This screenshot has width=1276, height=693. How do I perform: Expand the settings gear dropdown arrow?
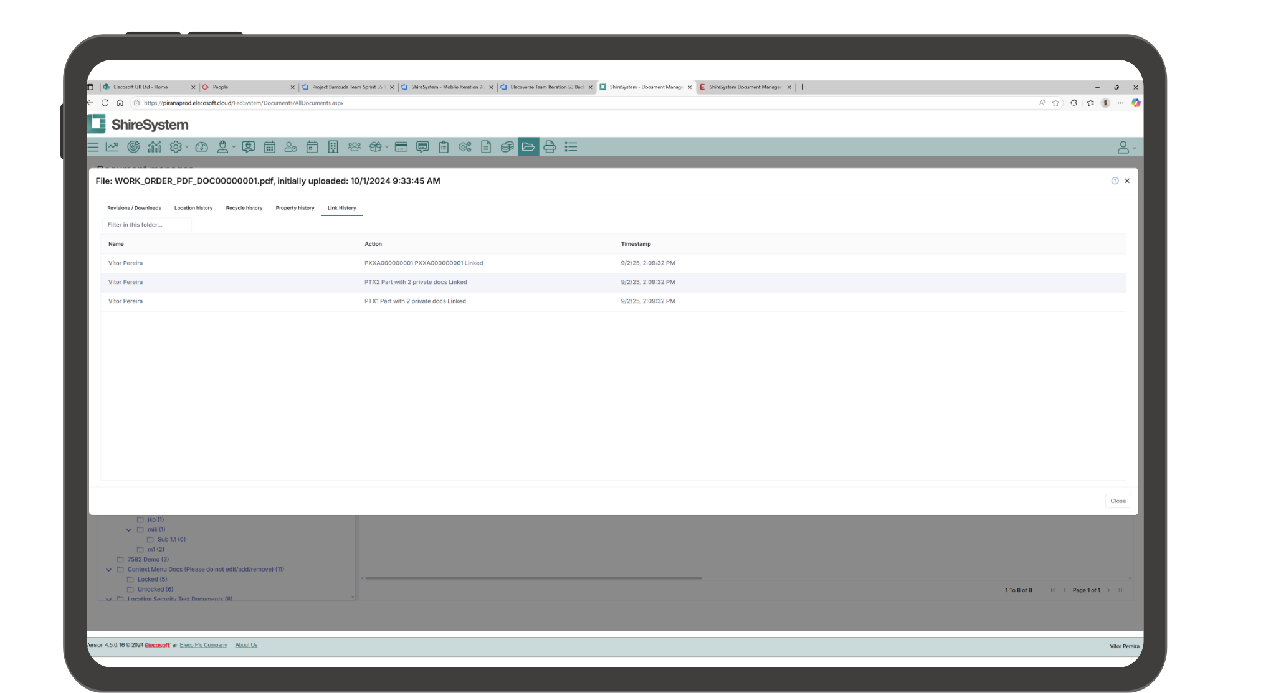[x=187, y=148]
